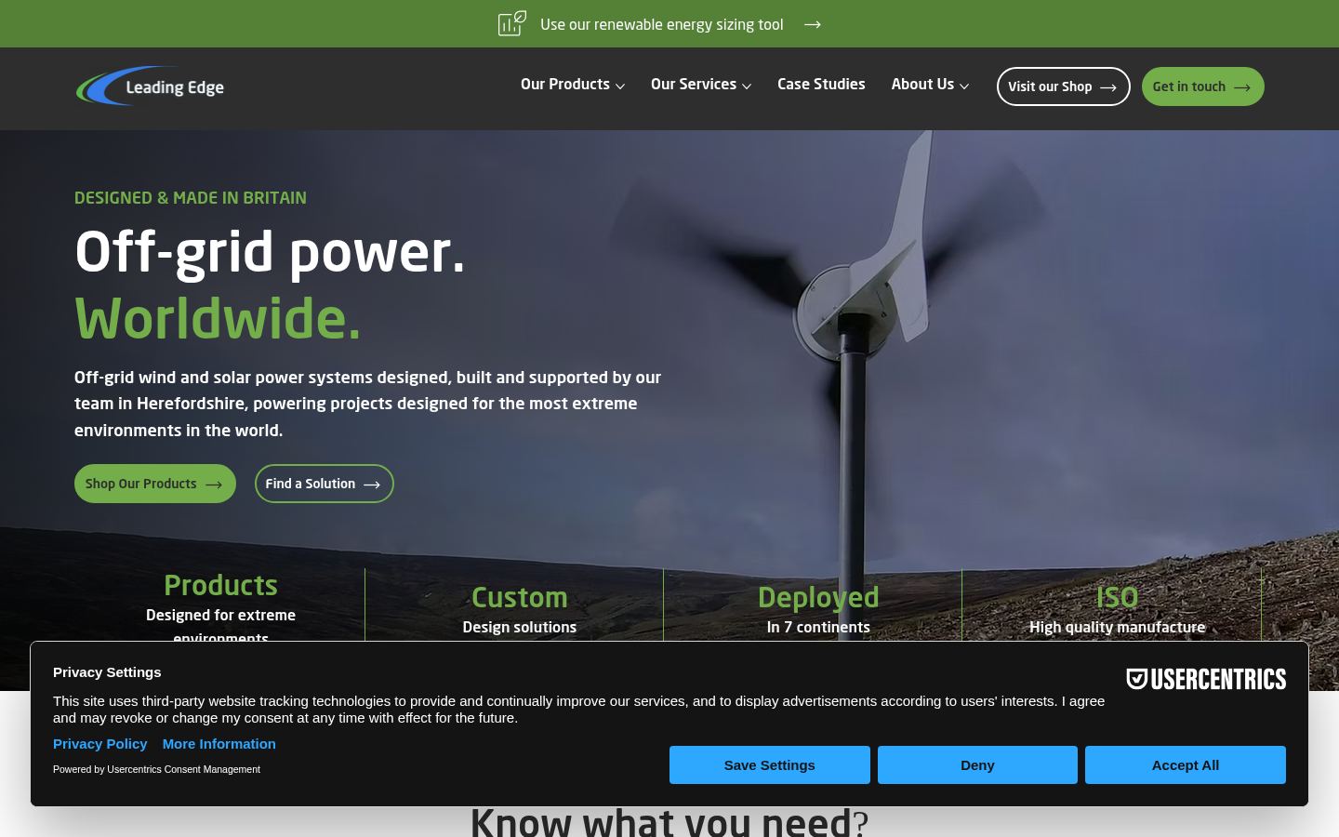Viewport: 1339px width, 837px height.
Task: Click the green 'Worldwide.' headline
Action: [x=218, y=319]
